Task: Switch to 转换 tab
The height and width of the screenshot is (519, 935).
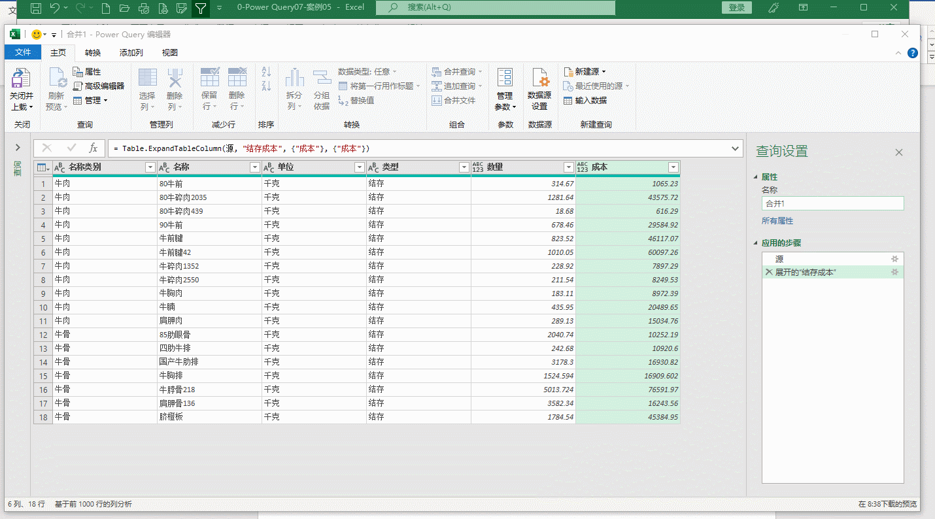Action: pyautogui.click(x=93, y=52)
